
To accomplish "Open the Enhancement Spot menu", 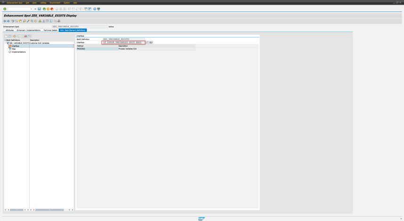I will (x=15, y=2).
